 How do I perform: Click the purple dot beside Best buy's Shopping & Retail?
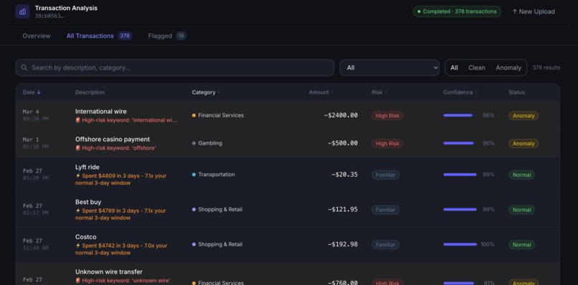[194, 210]
